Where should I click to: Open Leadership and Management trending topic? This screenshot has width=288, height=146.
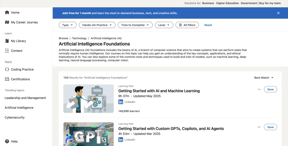[25, 98]
